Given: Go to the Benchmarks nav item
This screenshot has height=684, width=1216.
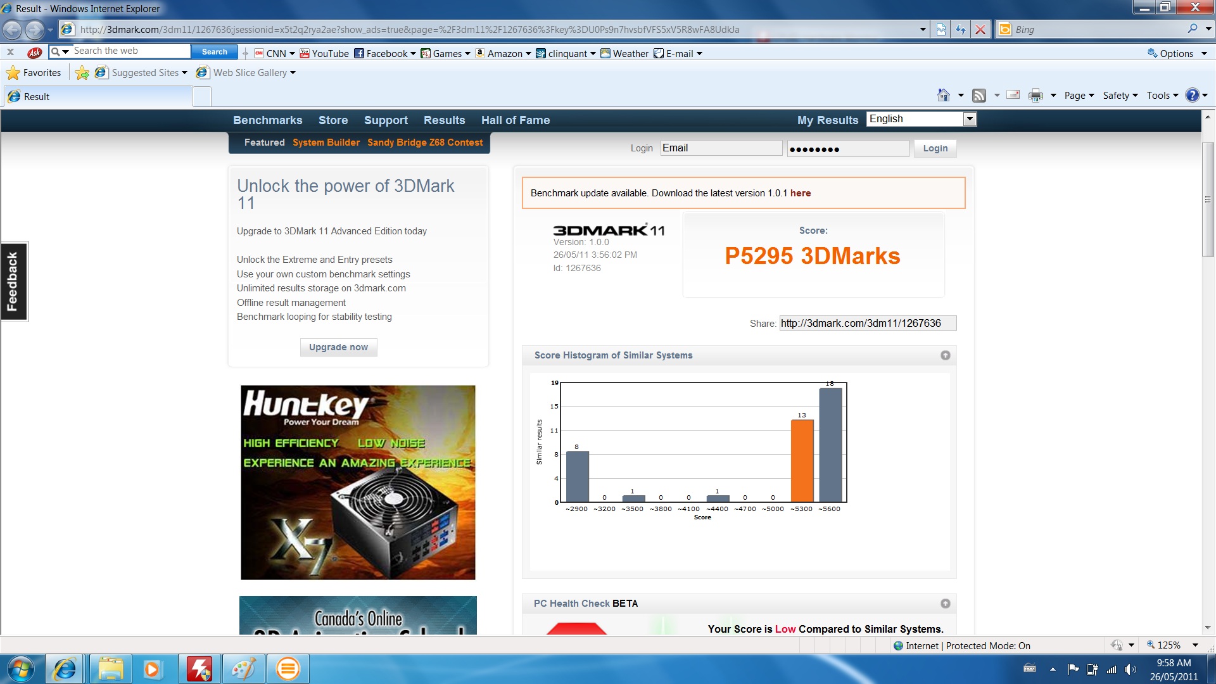Looking at the screenshot, I should pyautogui.click(x=267, y=120).
